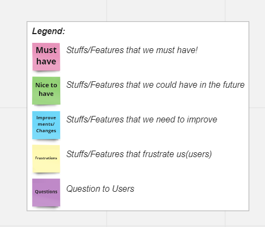The height and width of the screenshot is (227, 265).
Task: Select the green Nice to have sticky note
Action: (46, 90)
